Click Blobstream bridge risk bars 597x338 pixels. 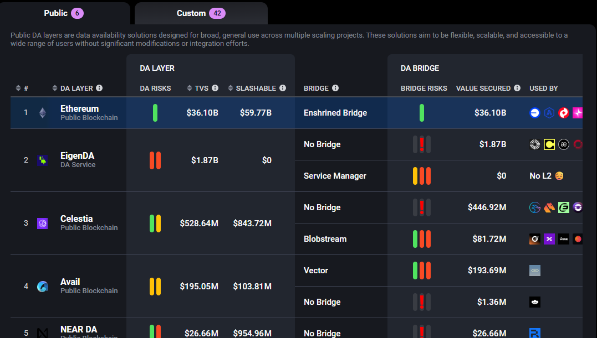point(422,239)
